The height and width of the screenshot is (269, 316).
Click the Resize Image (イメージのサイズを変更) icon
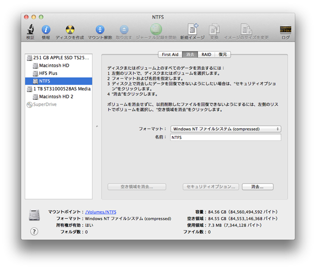[246, 30]
